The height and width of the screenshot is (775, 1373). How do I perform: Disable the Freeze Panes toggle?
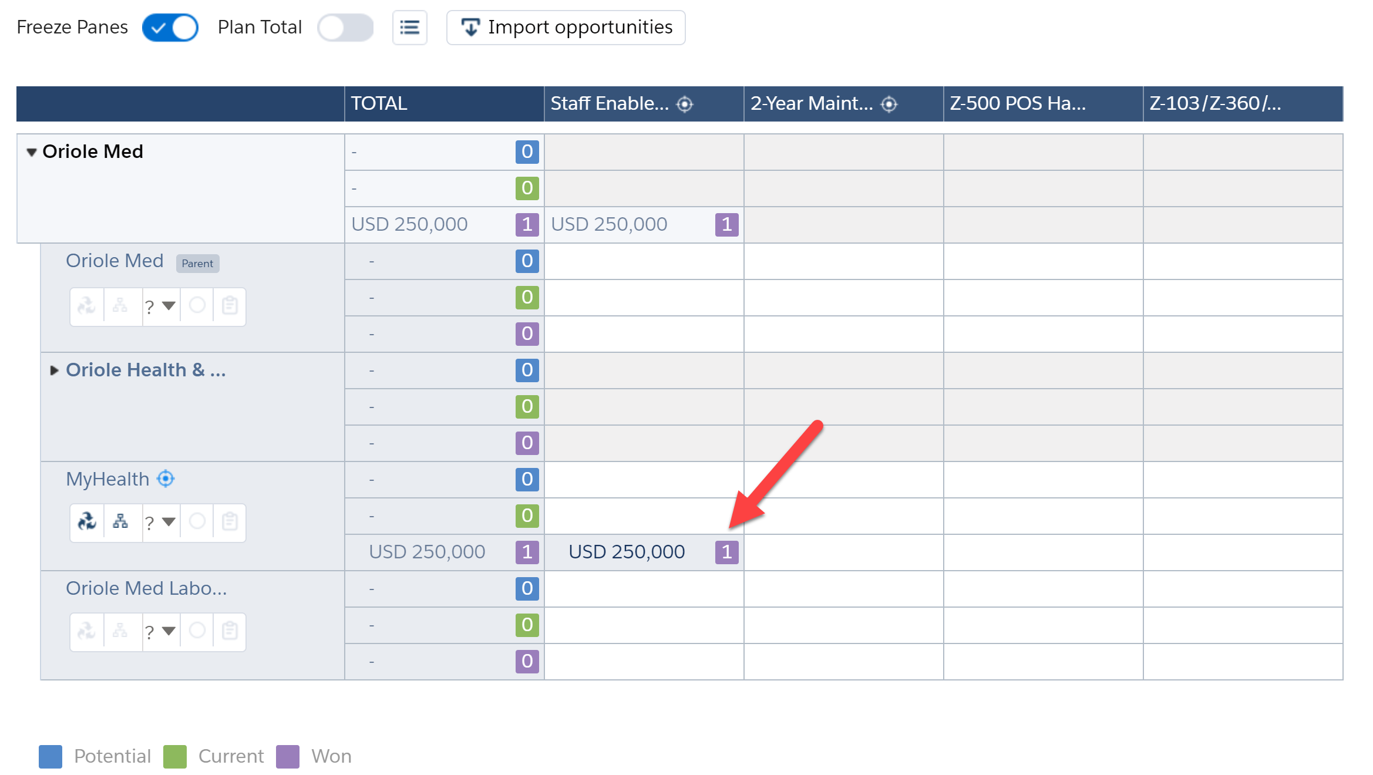[170, 28]
